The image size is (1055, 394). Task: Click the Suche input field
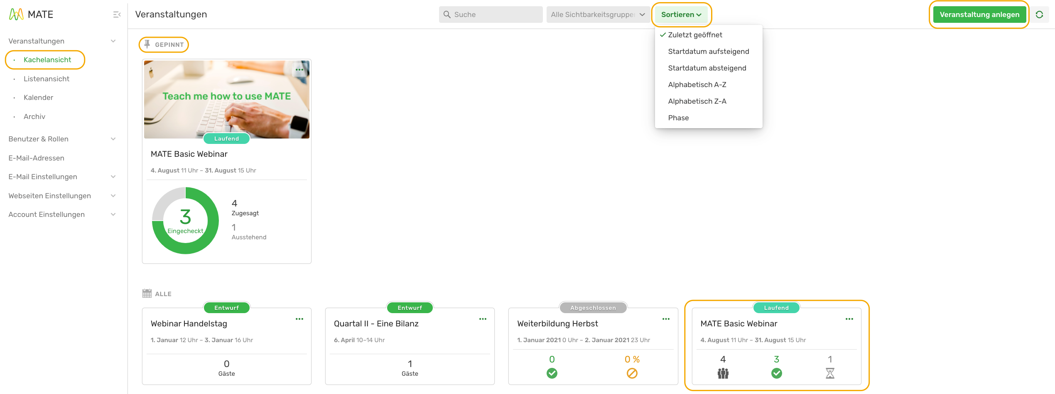point(491,15)
